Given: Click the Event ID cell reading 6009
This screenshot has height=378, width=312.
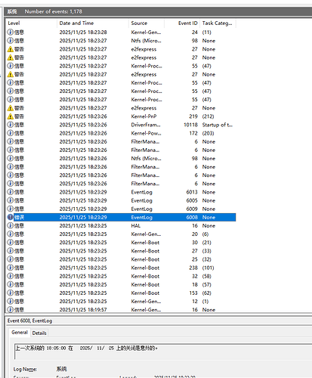Looking at the screenshot, I should point(192,209).
